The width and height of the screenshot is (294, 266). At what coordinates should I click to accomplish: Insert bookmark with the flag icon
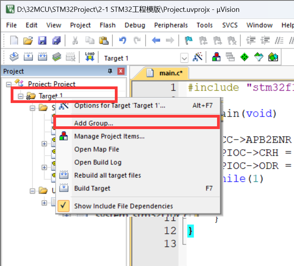point(189,40)
